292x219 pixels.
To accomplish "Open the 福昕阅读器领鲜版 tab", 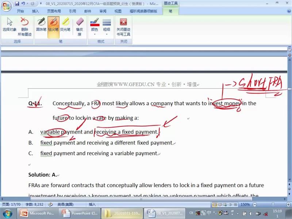I will coord(143,11).
